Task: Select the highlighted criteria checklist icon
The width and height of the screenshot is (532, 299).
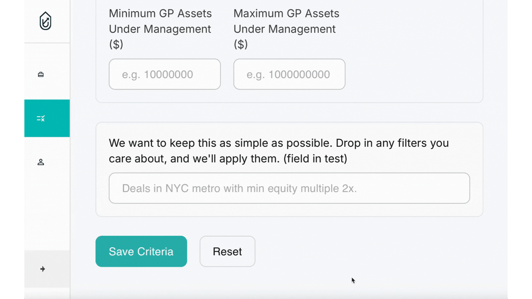Action: click(x=41, y=118)
